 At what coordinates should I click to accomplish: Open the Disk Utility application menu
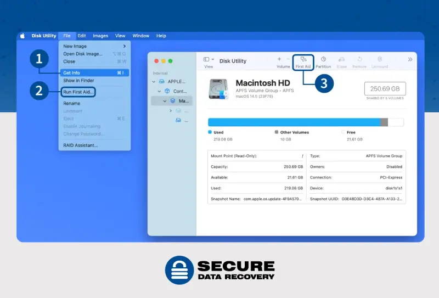[x=44, y=36]
